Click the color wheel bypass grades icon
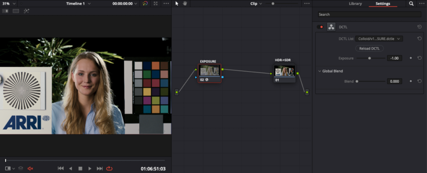The height and width of the screenshot is (173, 427). [x=145, y=3]
